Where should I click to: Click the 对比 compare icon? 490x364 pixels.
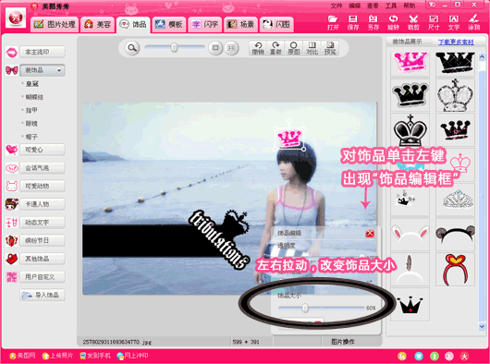click(x=312, y=48)
